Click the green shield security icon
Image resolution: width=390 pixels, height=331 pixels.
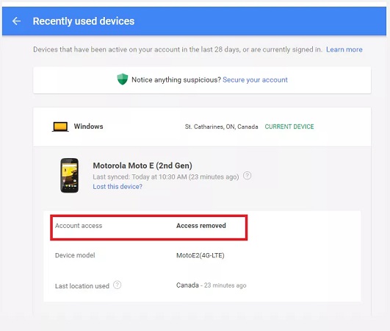[x=123, y=79]
